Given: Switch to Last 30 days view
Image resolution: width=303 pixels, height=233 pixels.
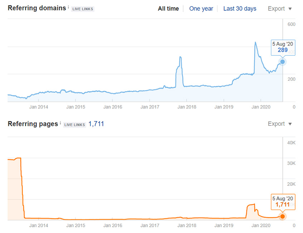Looking at the screenshot, I should tap(240, 9).
